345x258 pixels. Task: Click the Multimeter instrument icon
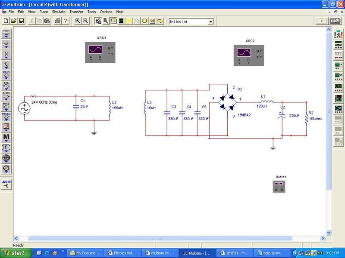[339, 34]
